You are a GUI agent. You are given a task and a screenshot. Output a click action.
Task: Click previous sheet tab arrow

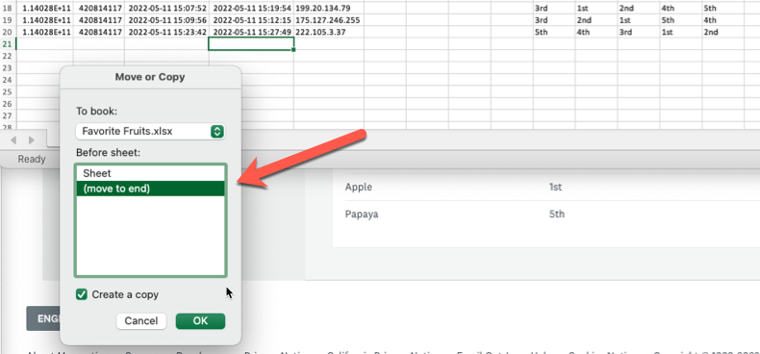pyautogui.click(x=13, y=140)
